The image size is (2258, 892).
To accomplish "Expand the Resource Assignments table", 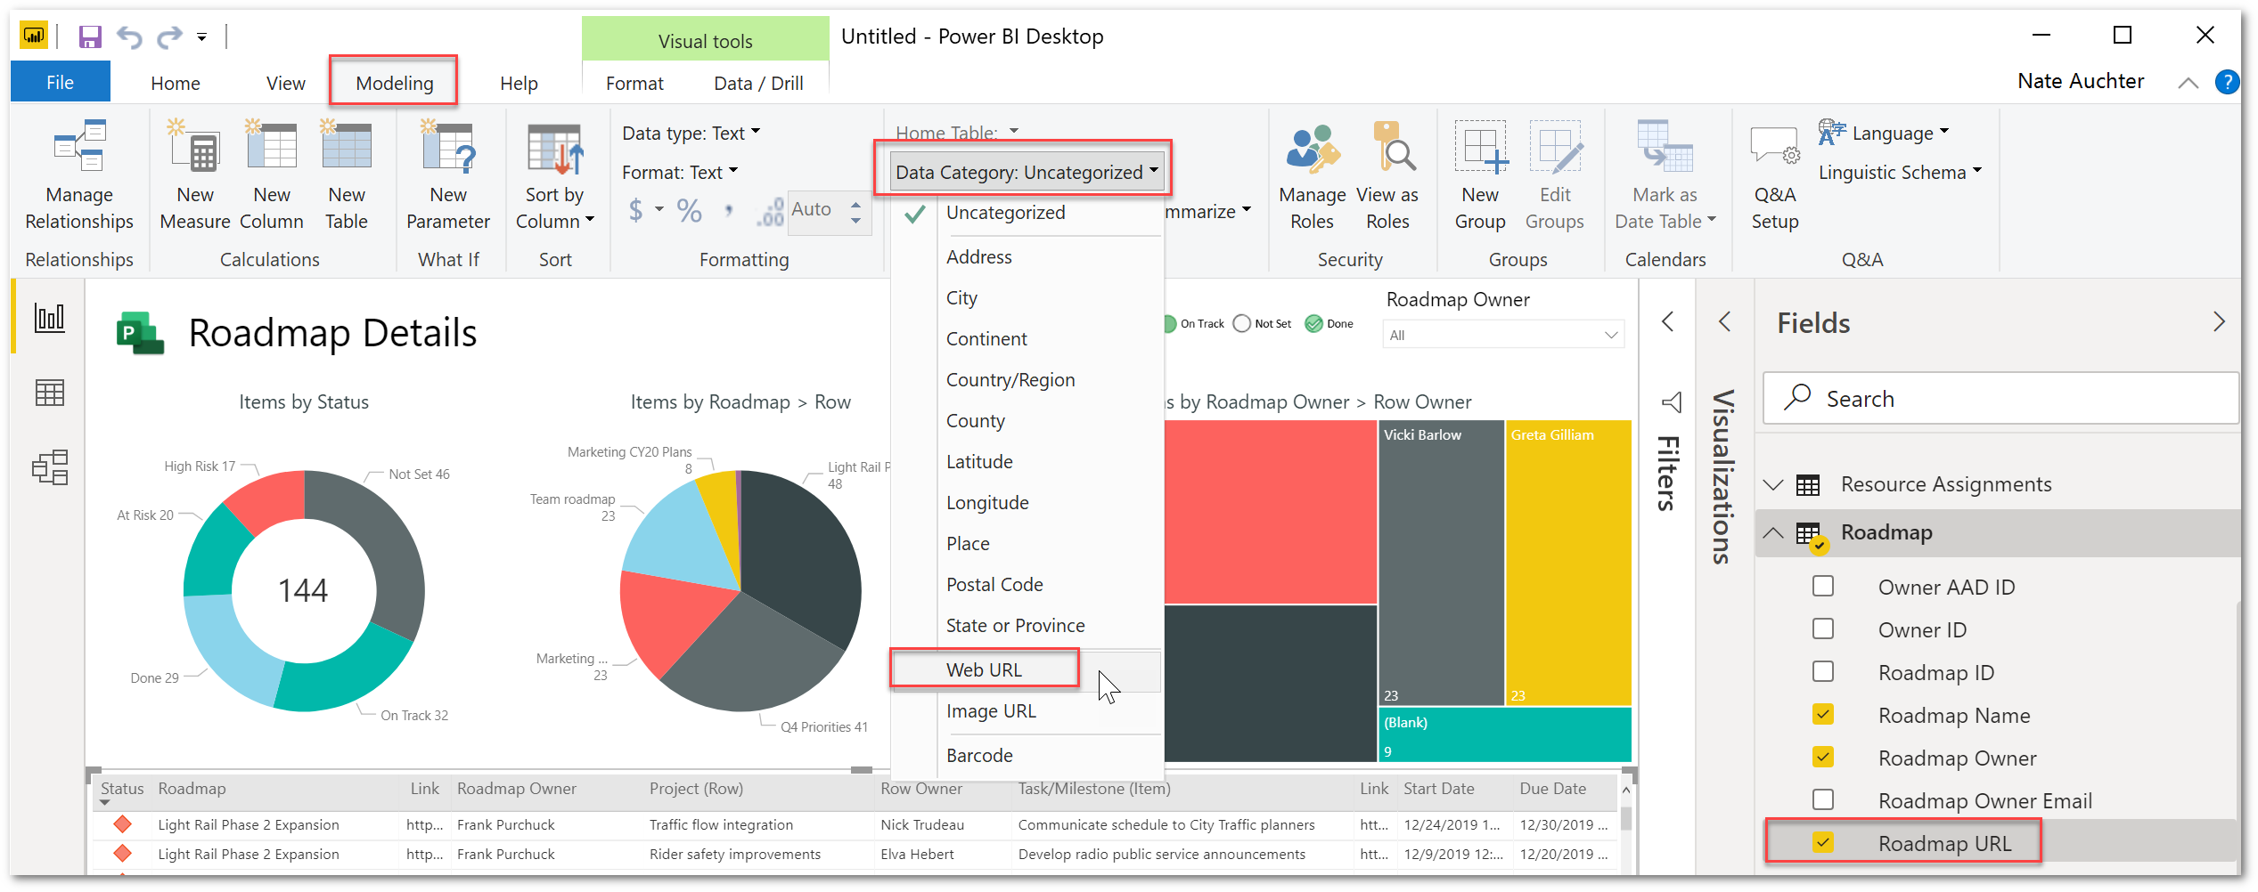I will 1773,484.
